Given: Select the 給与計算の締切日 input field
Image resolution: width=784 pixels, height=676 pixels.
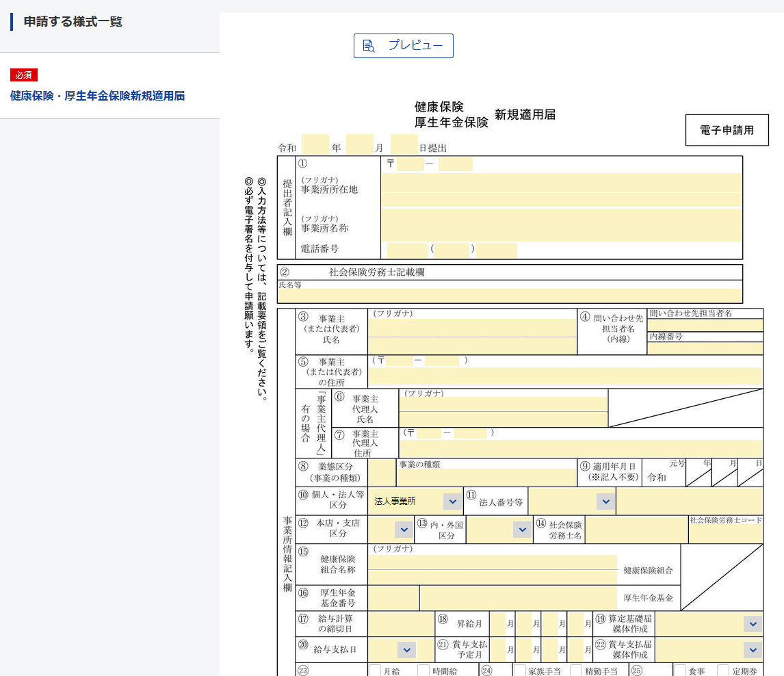Looking at the screenshot, I should [x=400, y=623].
